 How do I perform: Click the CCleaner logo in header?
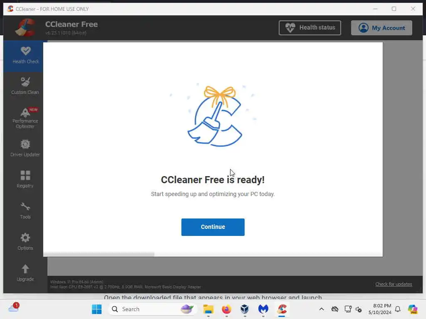click(25, 27)
